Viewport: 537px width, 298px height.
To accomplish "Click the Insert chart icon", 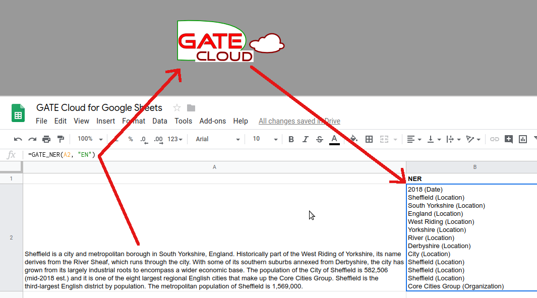I will pos(522,139).
